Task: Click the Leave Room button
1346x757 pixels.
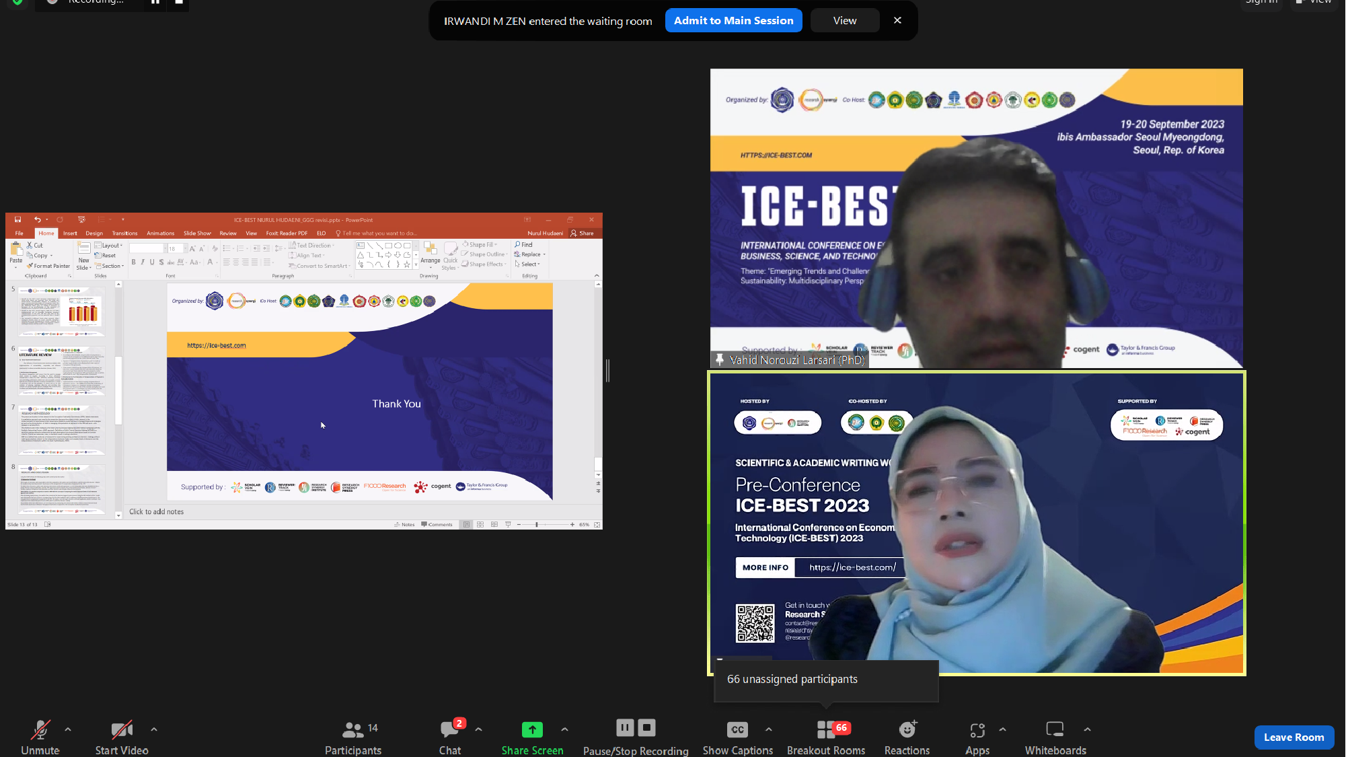Action: 1294,737
